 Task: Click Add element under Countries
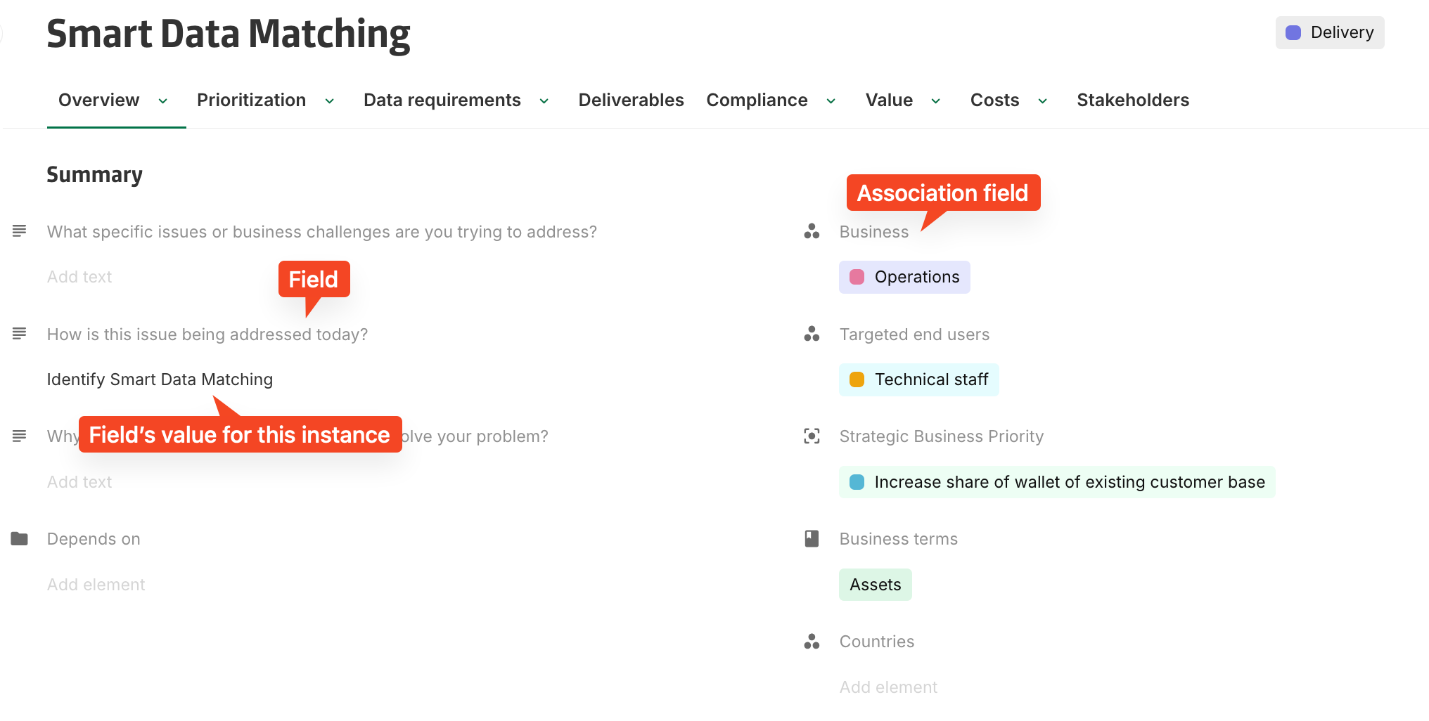coord(888,687)
